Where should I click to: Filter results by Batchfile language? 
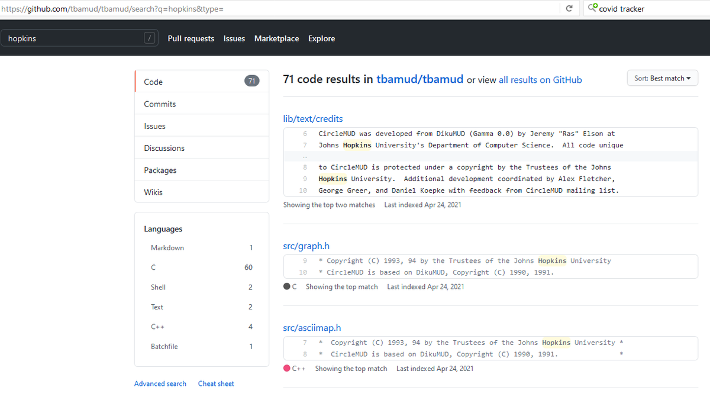click(x=202, y=346)
